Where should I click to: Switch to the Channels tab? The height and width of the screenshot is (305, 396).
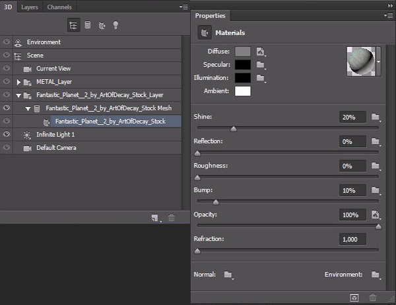(x=59, y=7)
